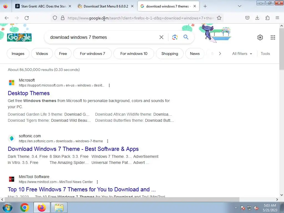The height and width of the screenshot is (213, 284).
Task: Open a new tab with plus button
Action: 205,6
